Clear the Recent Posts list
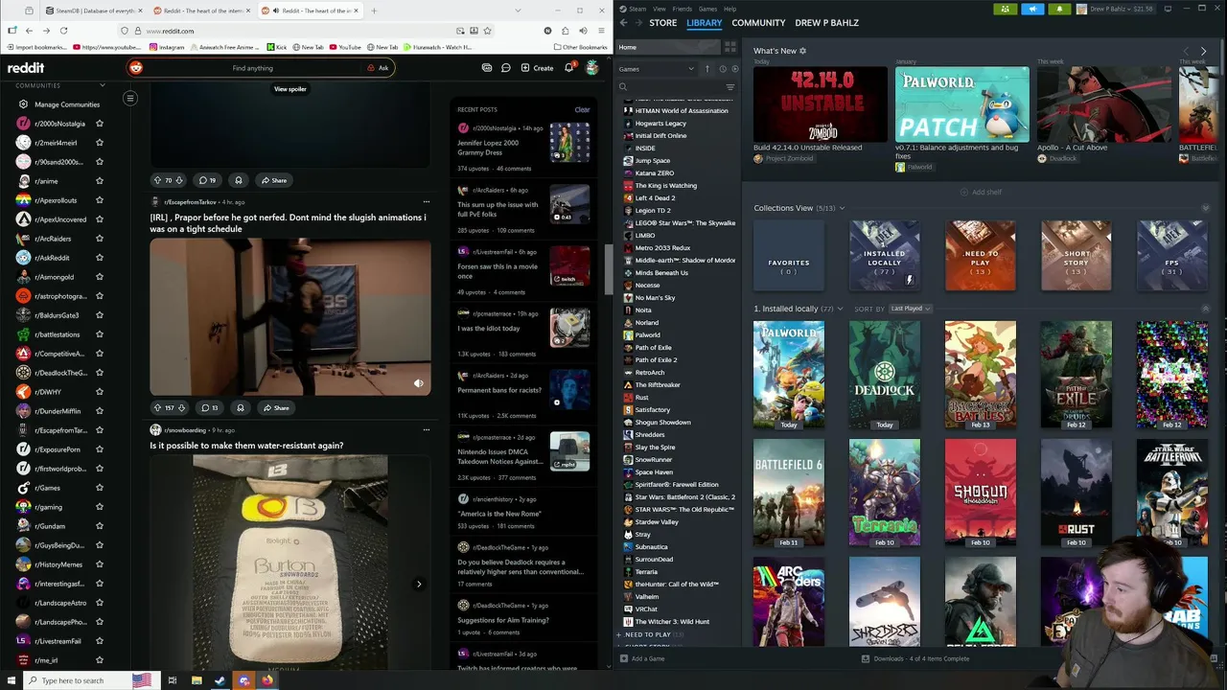 coord(582,110)
